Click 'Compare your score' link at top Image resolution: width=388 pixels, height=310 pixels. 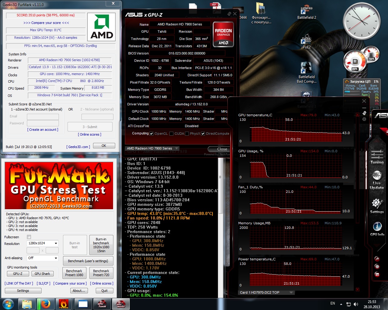pyautogui.click(x=46, y=23)
